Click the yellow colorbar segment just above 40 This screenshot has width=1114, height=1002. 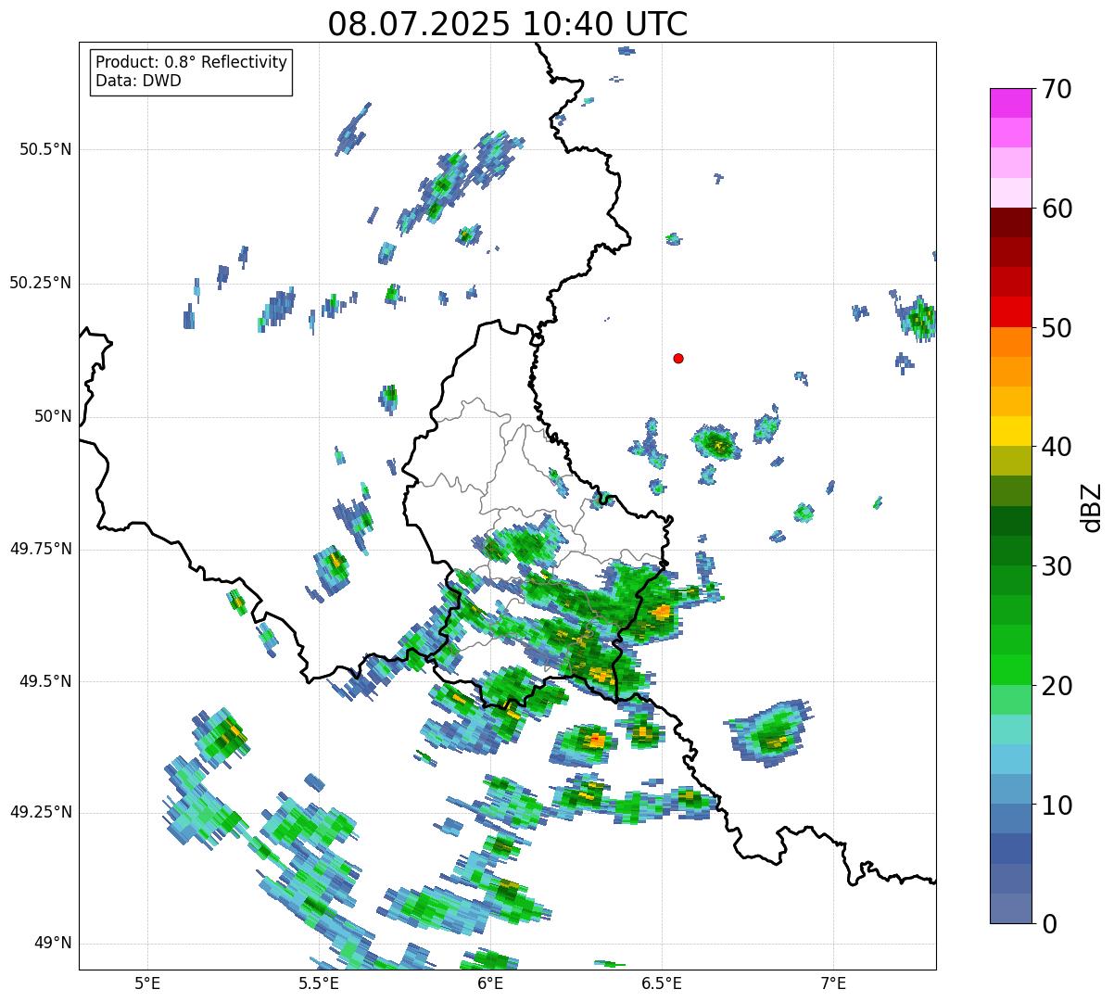coord(1010,431)
